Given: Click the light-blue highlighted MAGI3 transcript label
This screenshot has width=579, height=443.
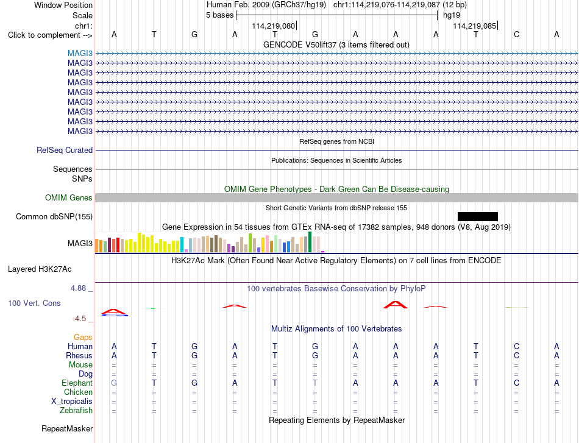Looking at the screenshot, I should point(80,53).
